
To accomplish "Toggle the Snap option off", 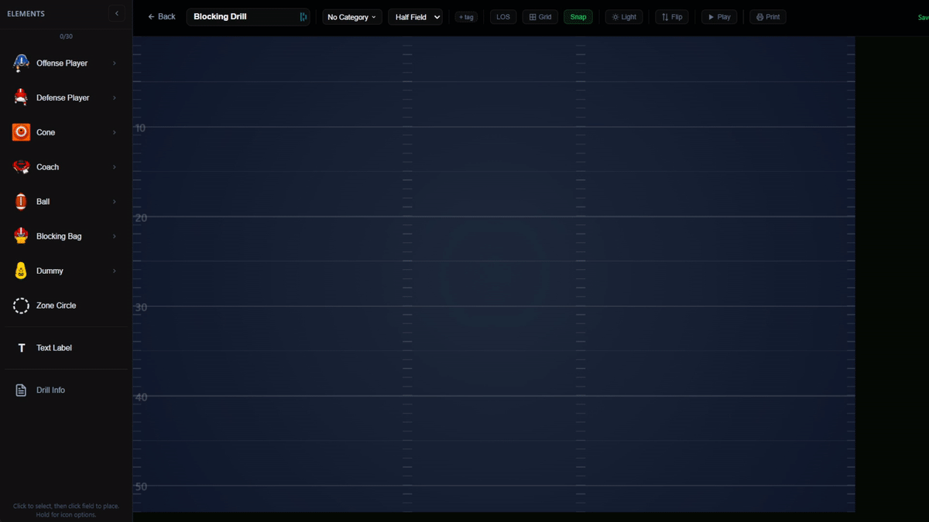I will [578, 17].
